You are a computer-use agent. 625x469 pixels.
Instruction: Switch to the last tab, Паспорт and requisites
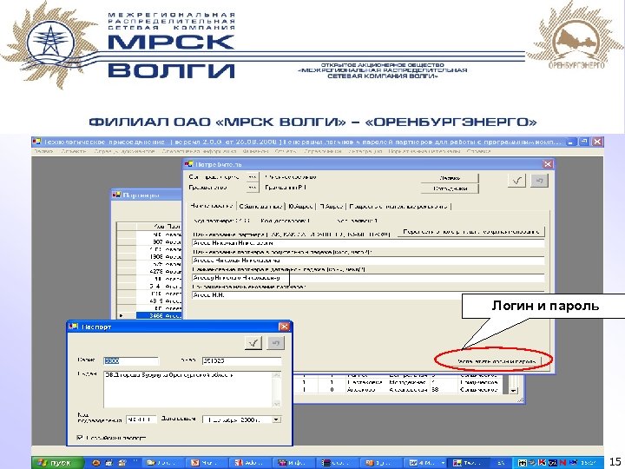point(398,206)
